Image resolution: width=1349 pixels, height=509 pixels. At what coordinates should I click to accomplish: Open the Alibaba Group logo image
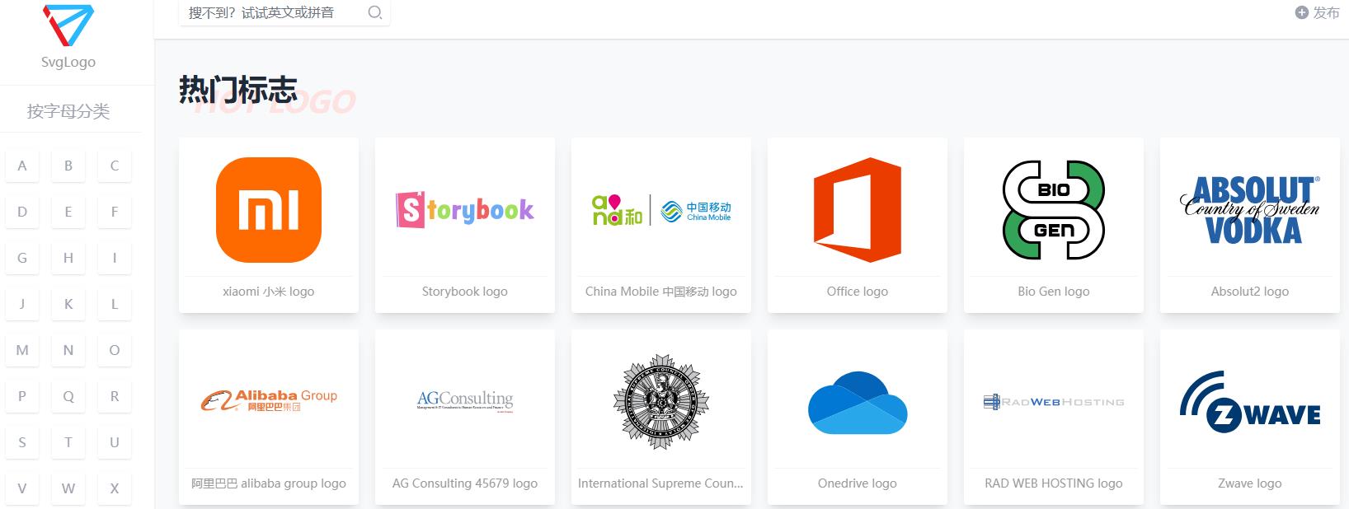point(269,401)
